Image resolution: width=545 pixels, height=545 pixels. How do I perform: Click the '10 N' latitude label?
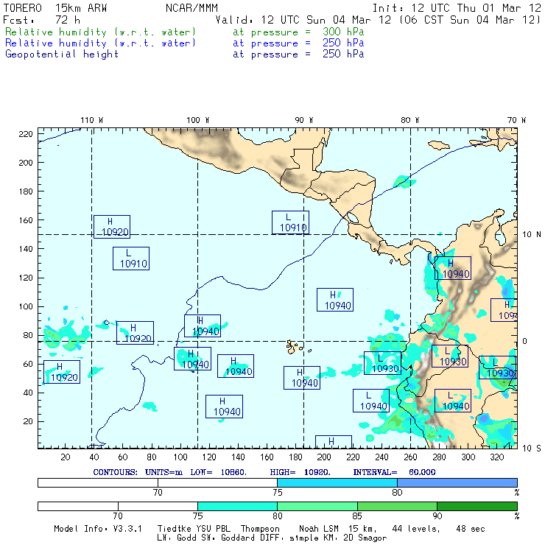pyautogui.click(x=532, y=235)
